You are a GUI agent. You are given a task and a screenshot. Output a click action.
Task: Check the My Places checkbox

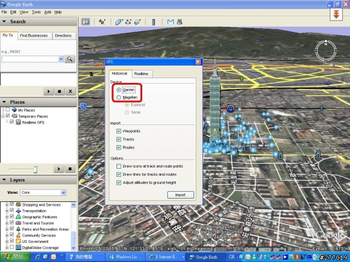(x=8, y=110)
